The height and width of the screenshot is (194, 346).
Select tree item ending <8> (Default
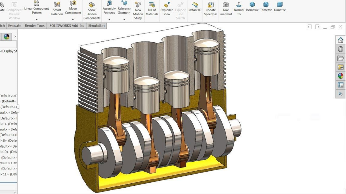pos(8,141)
